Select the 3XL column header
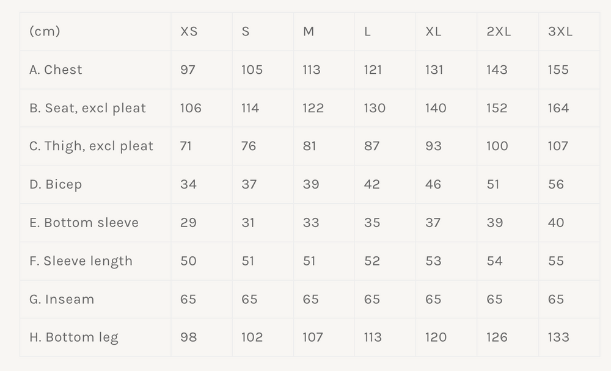611x371 pixels. 560,32
